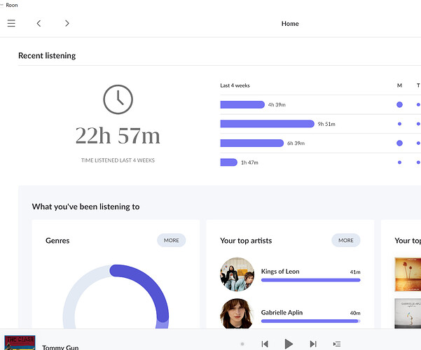This screenshot has height=350, width=421.
Task: Open MORE for Your top artists
Action: click(x=346, y=240)
